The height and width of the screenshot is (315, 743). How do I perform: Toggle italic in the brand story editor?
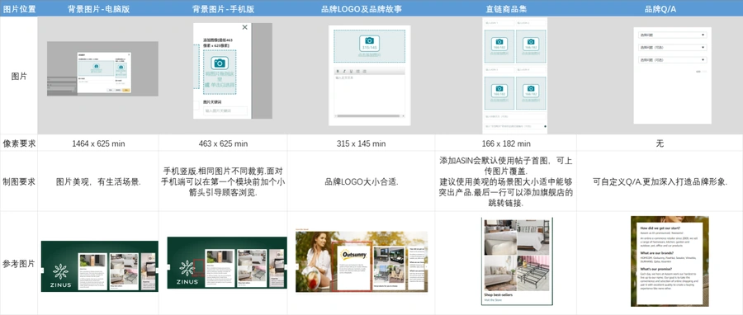pos(344,71)
